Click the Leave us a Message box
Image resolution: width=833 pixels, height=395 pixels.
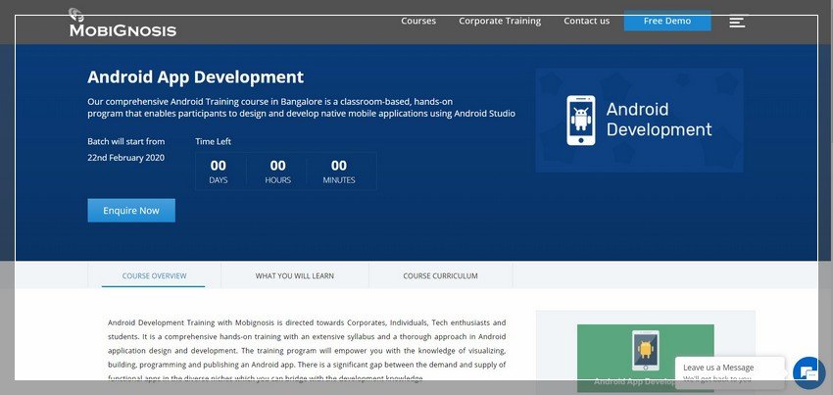click(x=729, y=372)
